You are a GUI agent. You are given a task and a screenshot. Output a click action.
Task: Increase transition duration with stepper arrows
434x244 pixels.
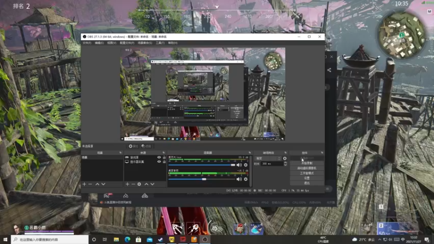(x=285, y=163)
